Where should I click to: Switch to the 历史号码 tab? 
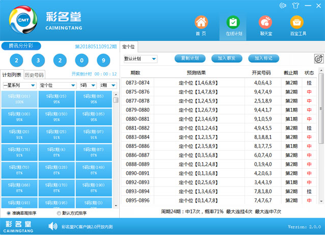point(34,75)
